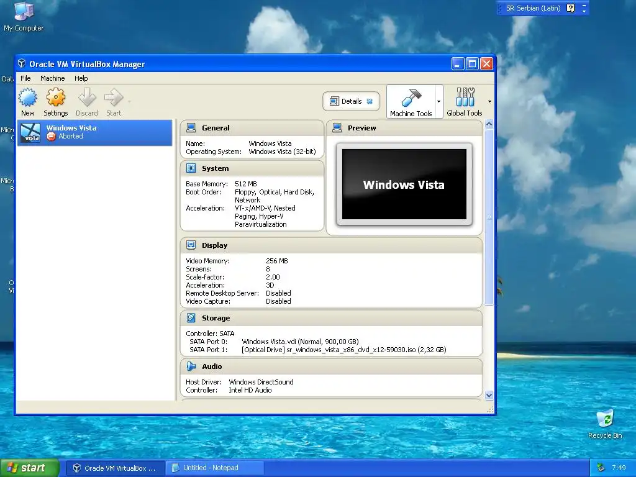The width and height of the screenshot is (636, 477).
Task: Click the General section monitor icon
Action: pyautogui.click(x=191, y=128)
